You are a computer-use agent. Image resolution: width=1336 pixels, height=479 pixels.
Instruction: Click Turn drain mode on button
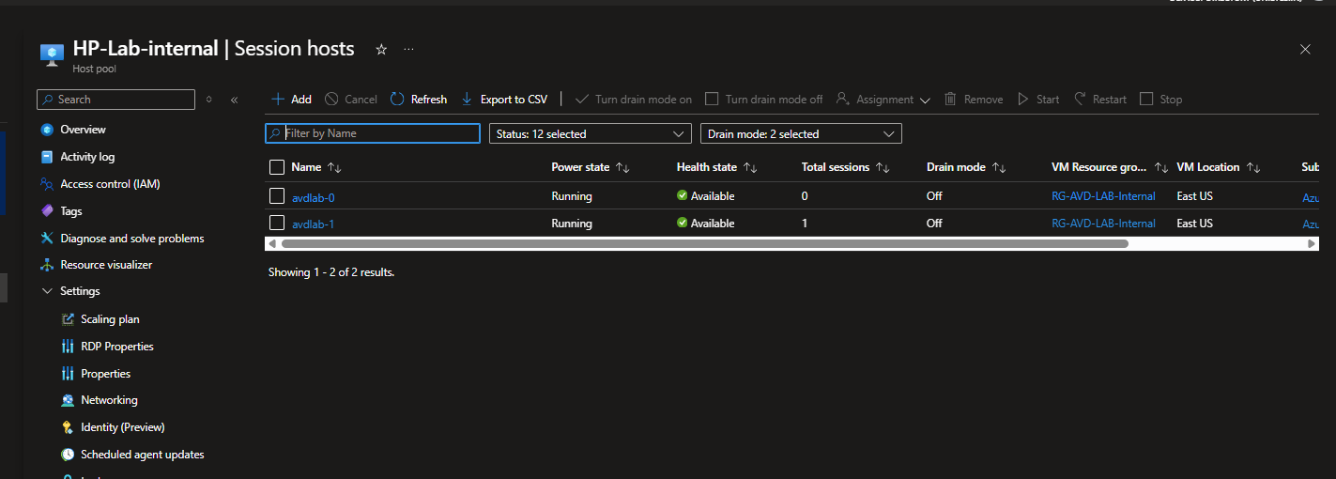point(633,100)
